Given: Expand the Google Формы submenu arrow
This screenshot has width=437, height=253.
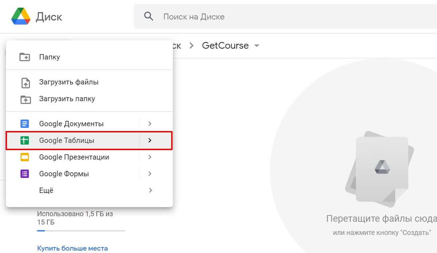Looking at the screenshot, I should 150,174.
